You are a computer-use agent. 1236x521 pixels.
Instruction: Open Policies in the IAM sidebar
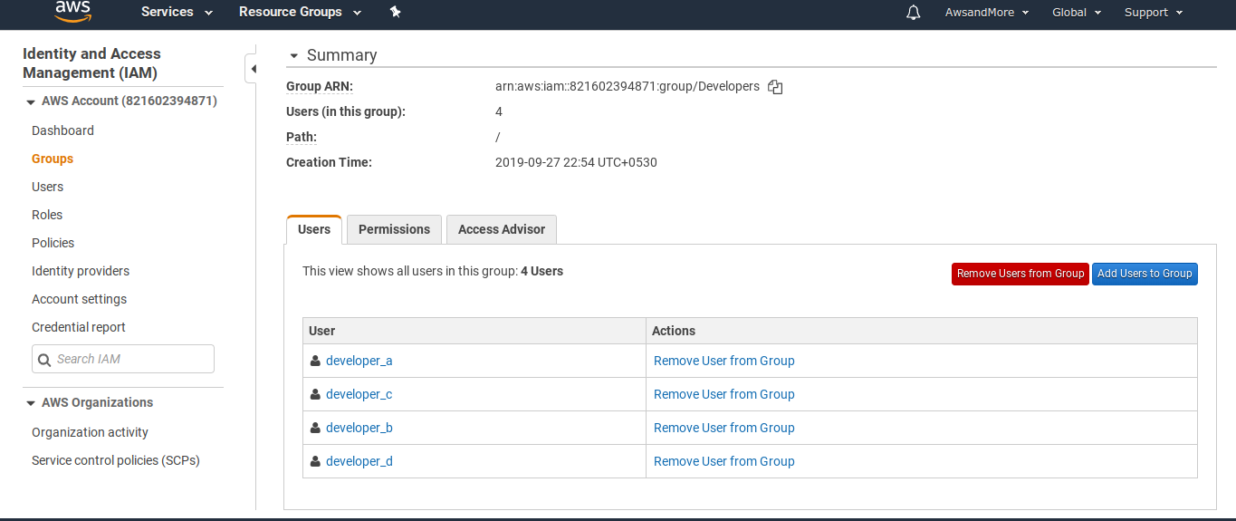point(53,243)
